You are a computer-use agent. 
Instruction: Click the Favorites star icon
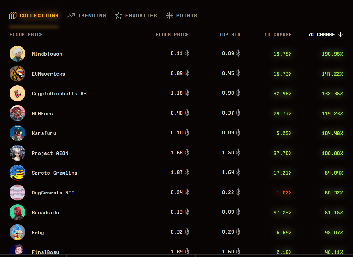[118, 16]
